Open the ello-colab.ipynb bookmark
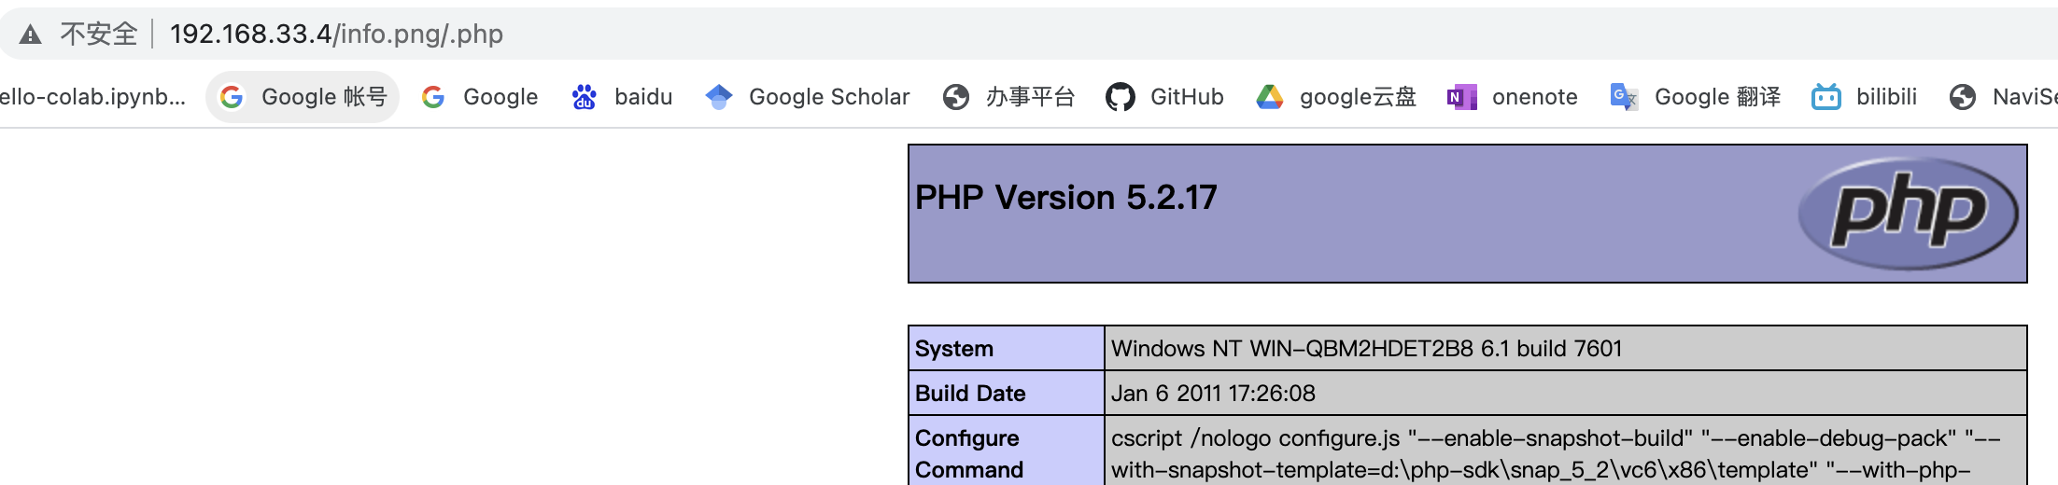The height and width of the screenshot is (485, 2058). pyautogui.click(x=92, y=97)
